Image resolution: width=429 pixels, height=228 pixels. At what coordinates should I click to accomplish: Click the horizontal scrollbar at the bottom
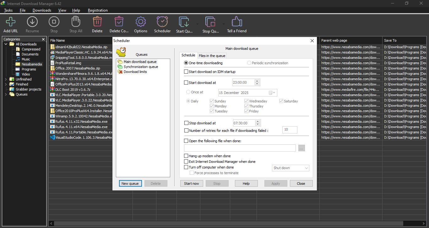[220, 224]
